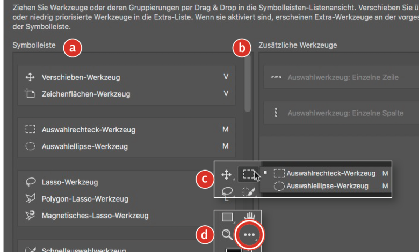Click the Auswahlellipse-Werkzeug icon in Symbolleiste list

coord(30,146)
